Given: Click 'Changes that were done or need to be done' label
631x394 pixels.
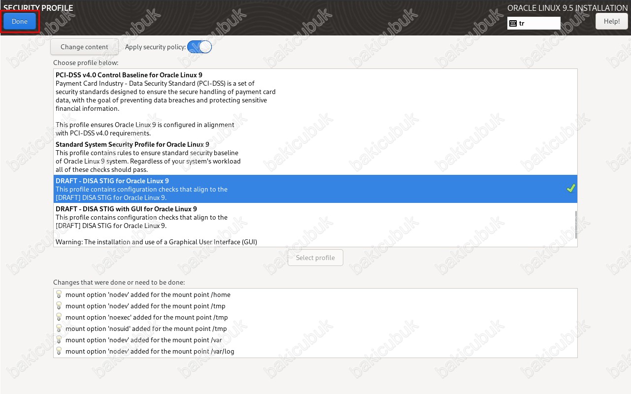Looking at the screenshot, I should point(119,282).
